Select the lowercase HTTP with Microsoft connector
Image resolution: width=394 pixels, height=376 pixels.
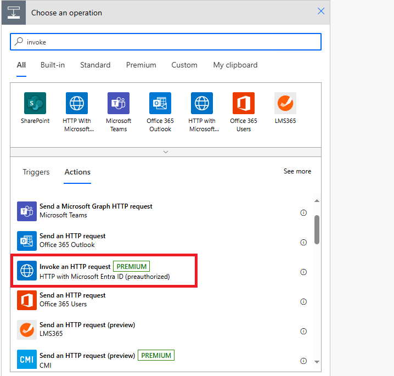pyautogui.click(x=202, y=103)
